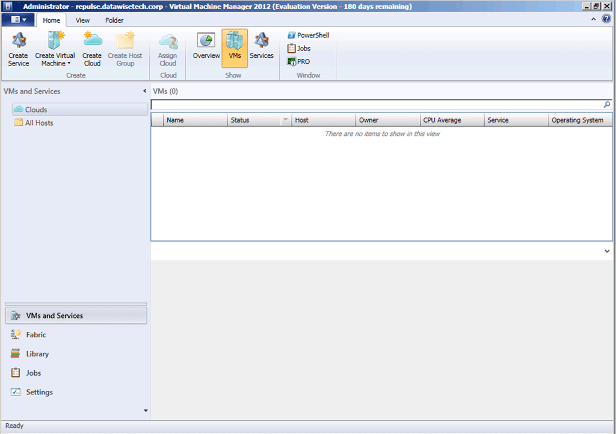Click the Create Service ribbon icon

(19, 49)
